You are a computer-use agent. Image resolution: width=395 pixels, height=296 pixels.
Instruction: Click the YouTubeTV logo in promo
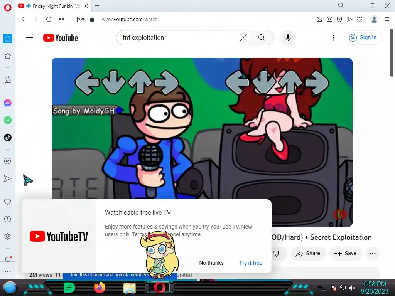click(x=59, y=236)
